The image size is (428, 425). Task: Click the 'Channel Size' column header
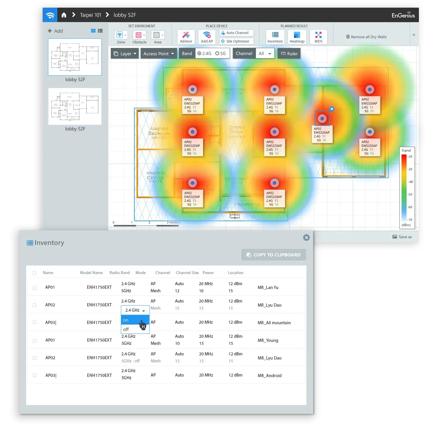pyautogui.click(x=187, y=273)
